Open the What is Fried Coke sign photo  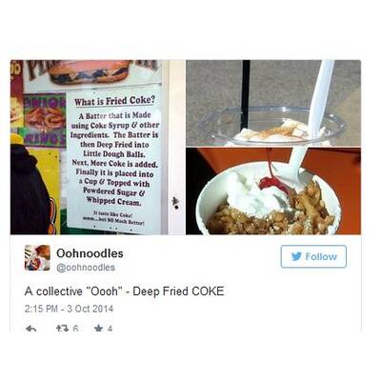(x=97, y=147)
